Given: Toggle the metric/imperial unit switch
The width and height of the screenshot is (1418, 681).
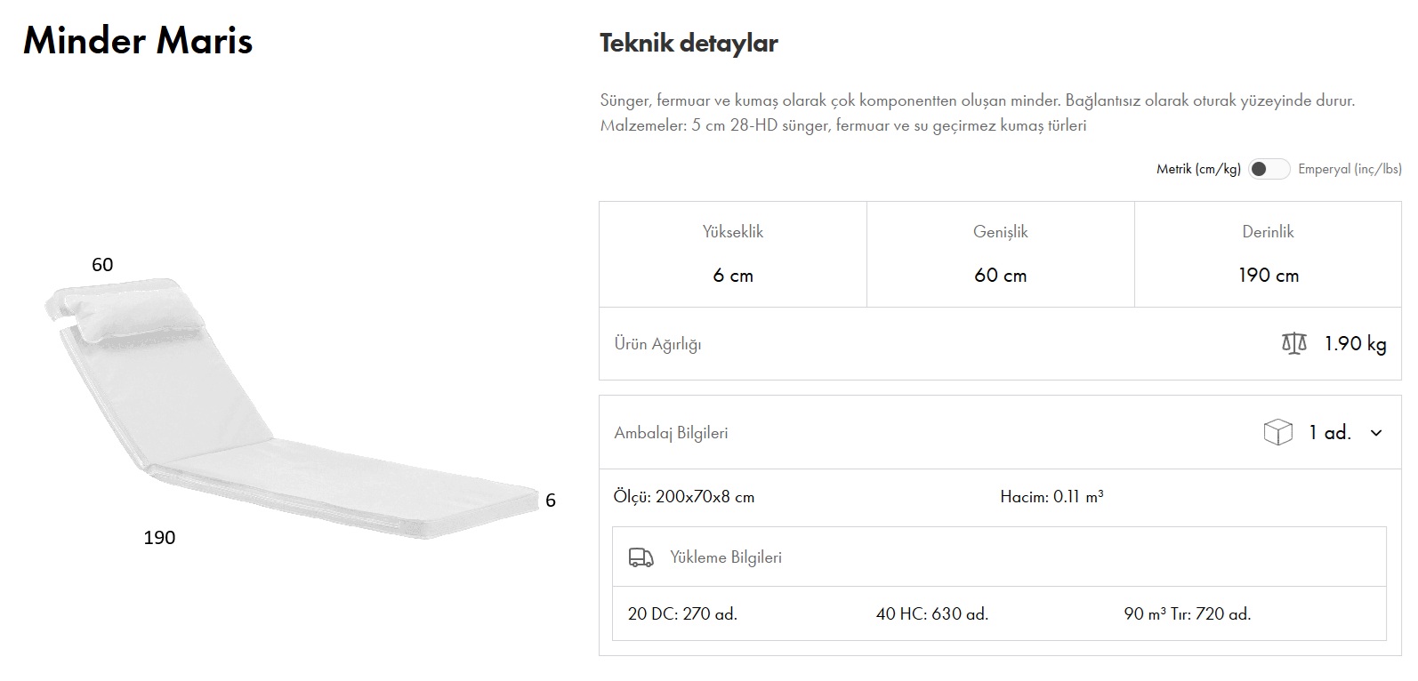Looking at the screenshot, I should click(x=1269, y=169).
